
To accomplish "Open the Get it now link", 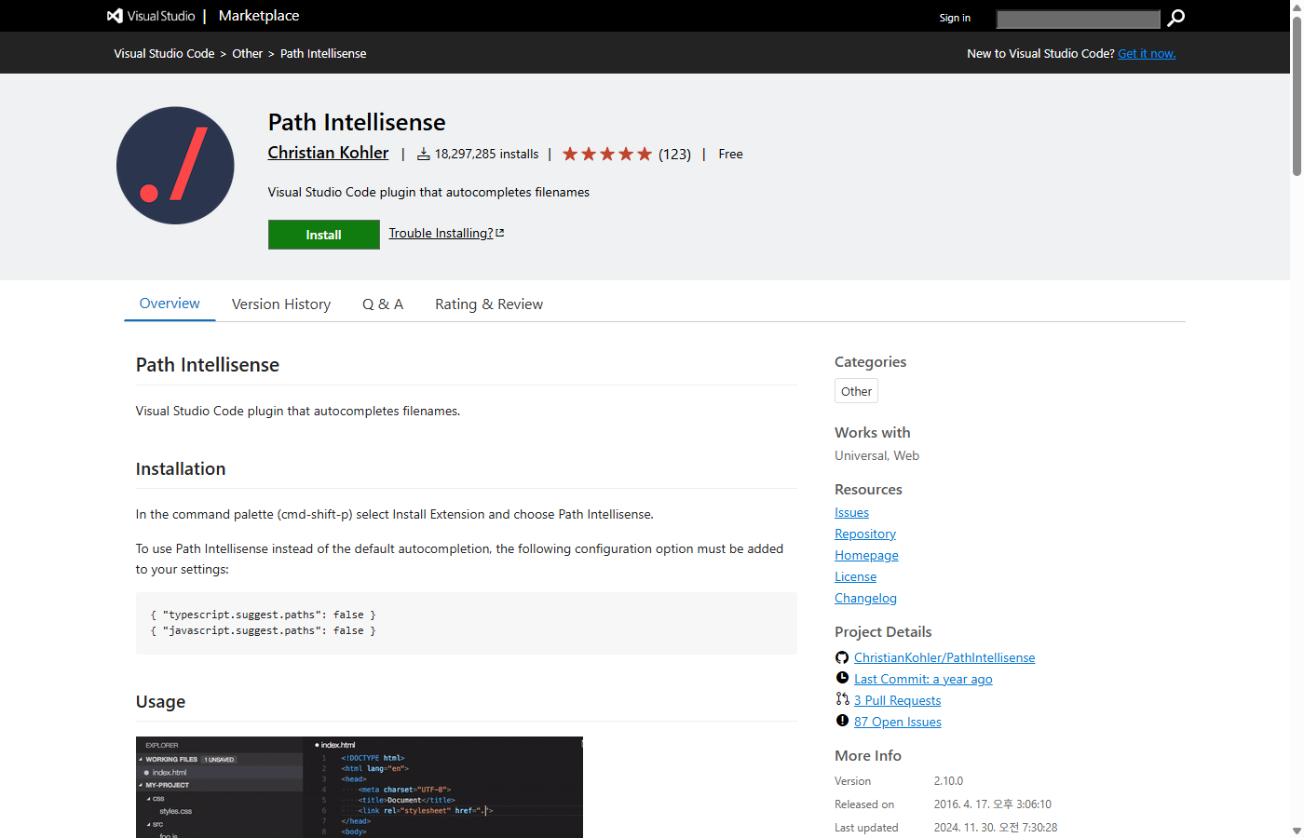I will click(x=1147, y=53).
